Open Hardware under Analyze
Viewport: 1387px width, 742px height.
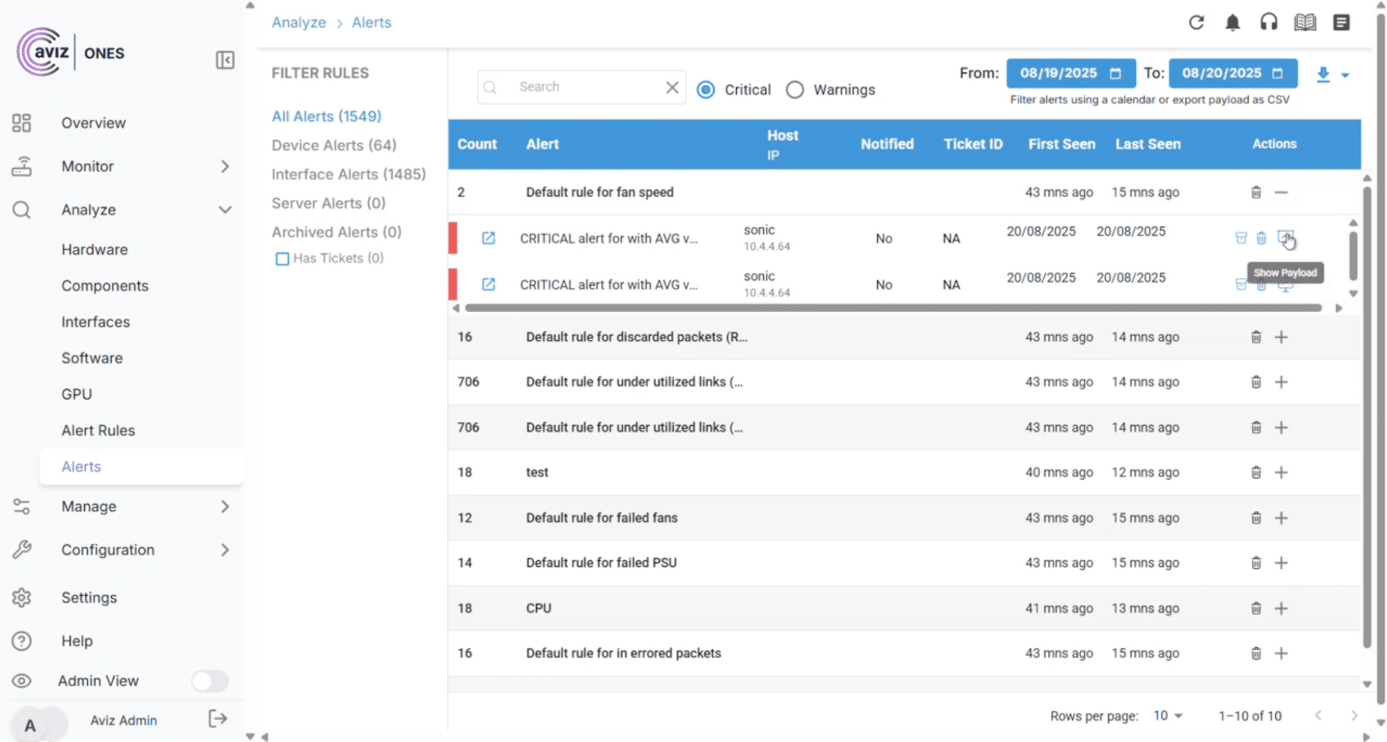click(x=94, y=249)
